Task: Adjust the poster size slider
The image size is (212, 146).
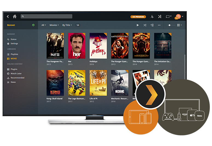Action: pyautogui.click(x=170, y=25)
